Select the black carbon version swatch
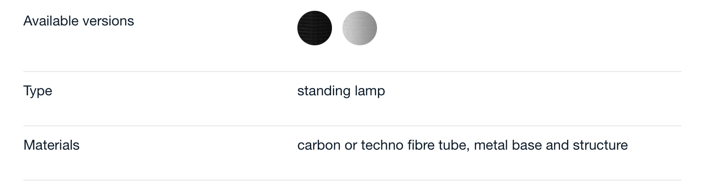The width and height of the screenshot is (709, 182). [x=315, y=28]
